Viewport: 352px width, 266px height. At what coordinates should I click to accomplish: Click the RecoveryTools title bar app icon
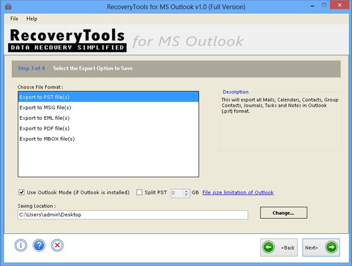pos(8,6)
